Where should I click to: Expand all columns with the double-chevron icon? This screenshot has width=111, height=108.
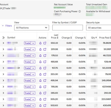coord(4,37)
